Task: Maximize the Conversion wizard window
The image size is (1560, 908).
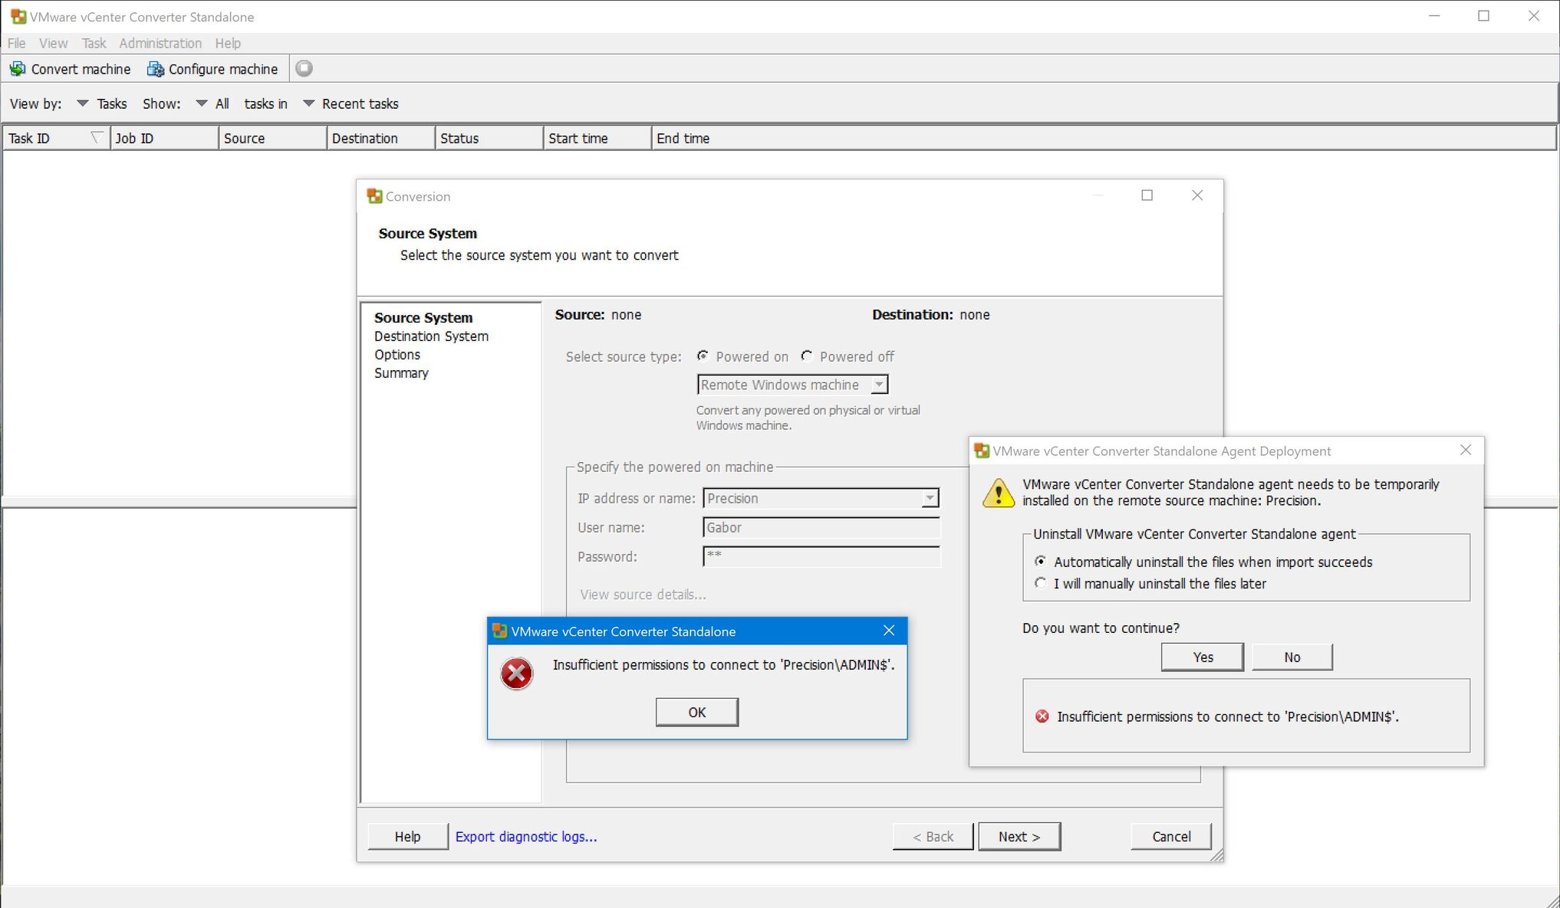Action: pyautogui.click(x=1147, y=195)
